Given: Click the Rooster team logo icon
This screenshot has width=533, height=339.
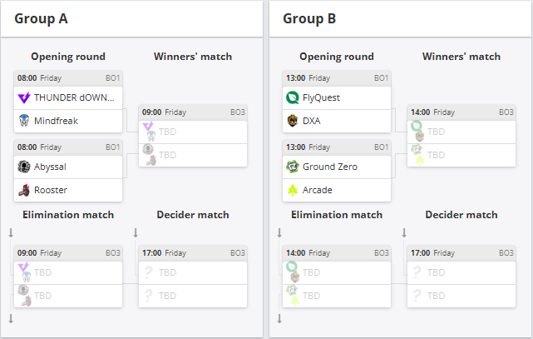Looking at the screenshot, I should pyautogui.click(x=24, y=190).
